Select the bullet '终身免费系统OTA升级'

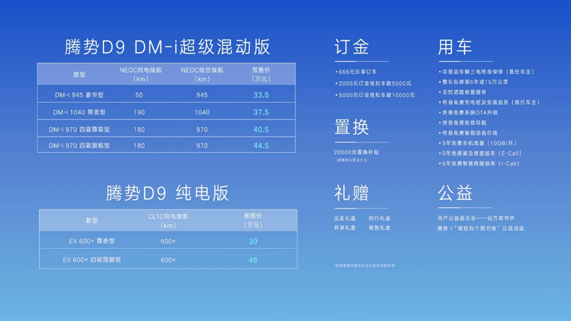pyautogui.click(x=468, y=112)
